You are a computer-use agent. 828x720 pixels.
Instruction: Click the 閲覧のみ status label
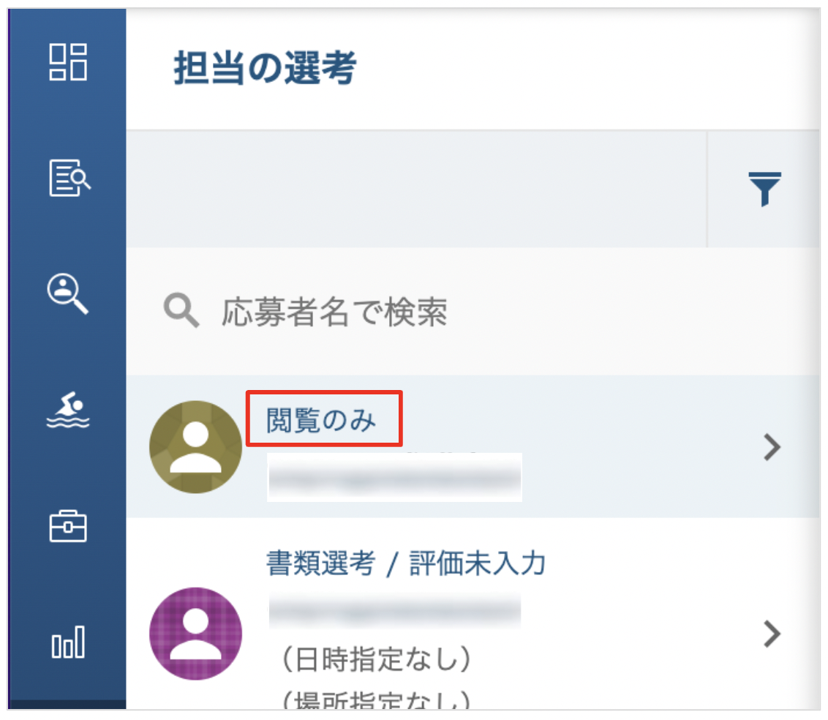(321, 420)
